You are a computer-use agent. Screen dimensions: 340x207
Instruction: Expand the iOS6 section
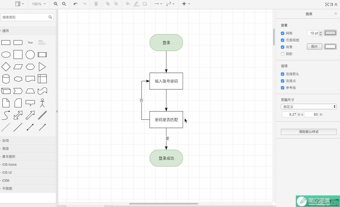click(x=28, y=181)
